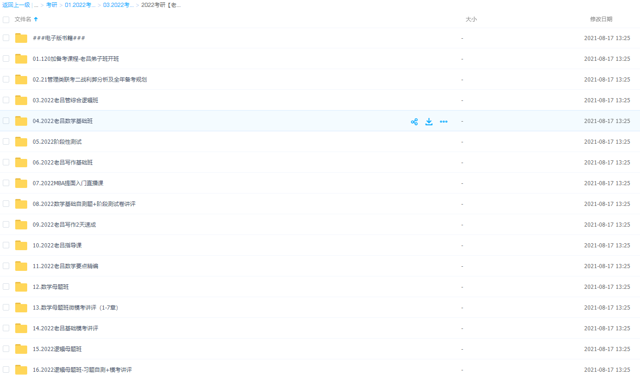Select checkbox for 09.2022老吕写作2天速成
640x375 pixels.
pyautogui.click(x=6, y=224)
